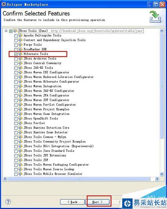Viewport: 167px width, 209px height.
Task: Uncheck the Hibernate Tools checkbox
Action: (x=16, y=54)
